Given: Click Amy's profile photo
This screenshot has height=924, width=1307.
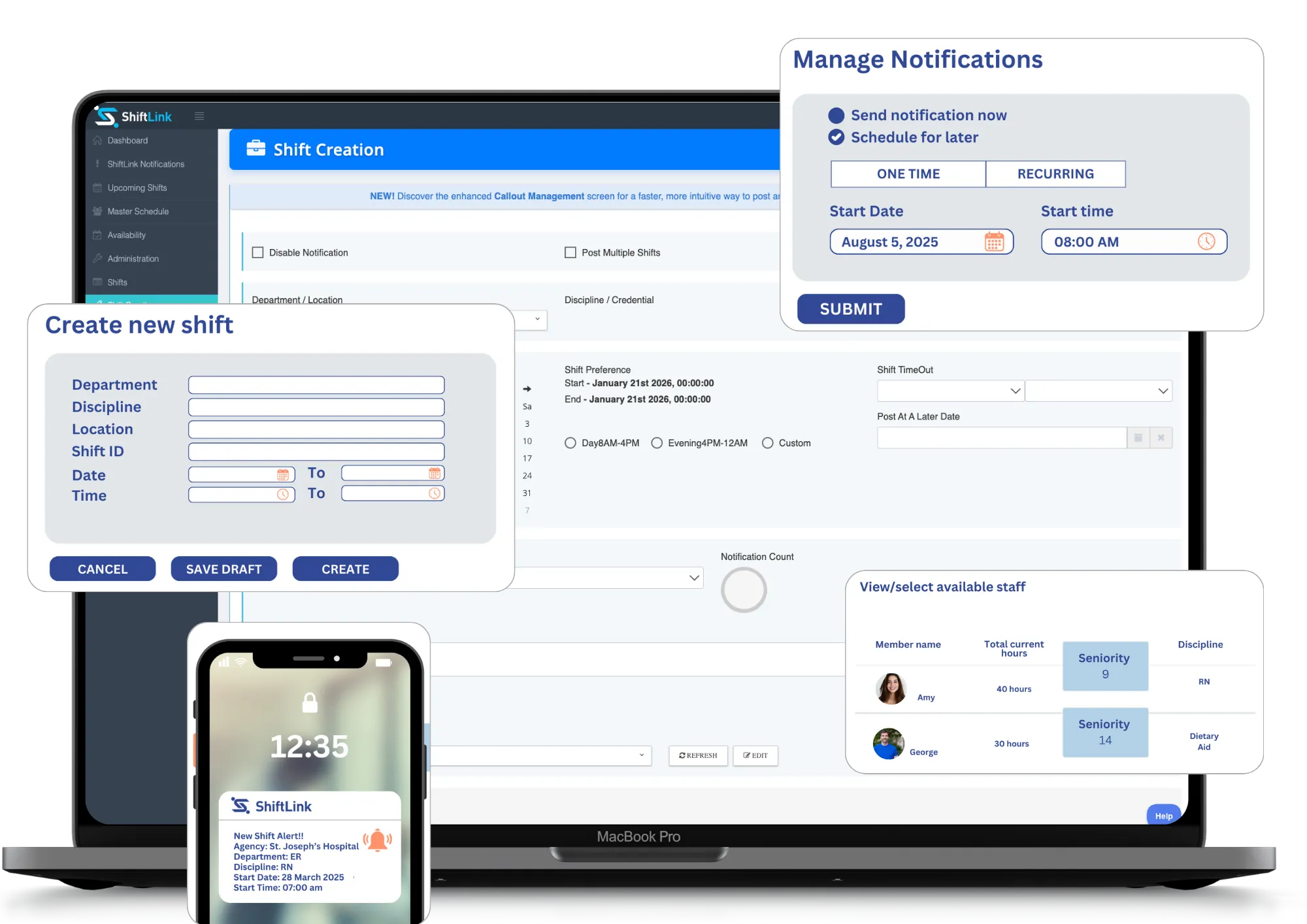Looking at the screenshot, I should point(890,689).
